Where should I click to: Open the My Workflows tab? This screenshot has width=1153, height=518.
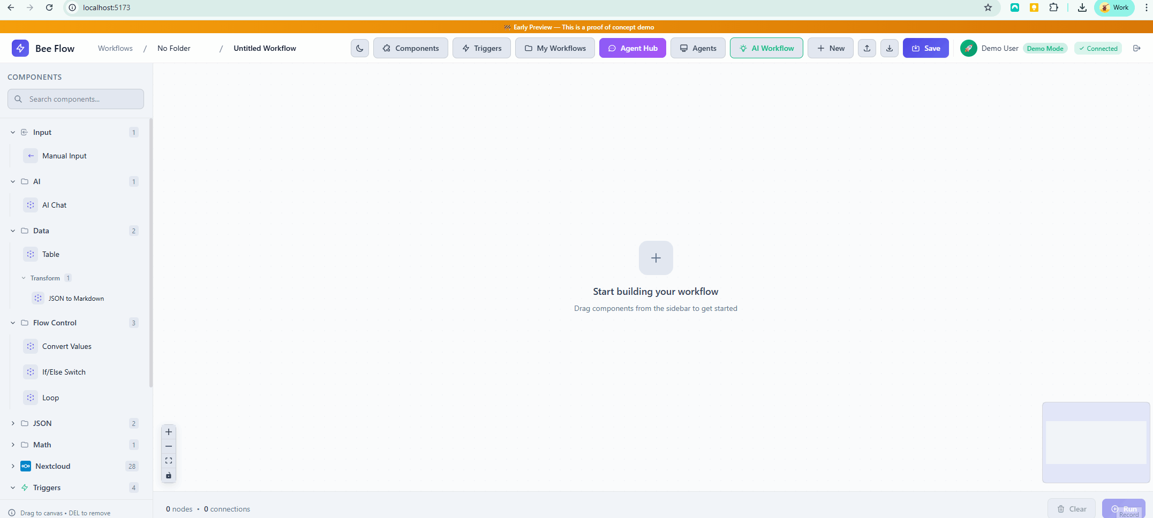(x=555, y=48)
